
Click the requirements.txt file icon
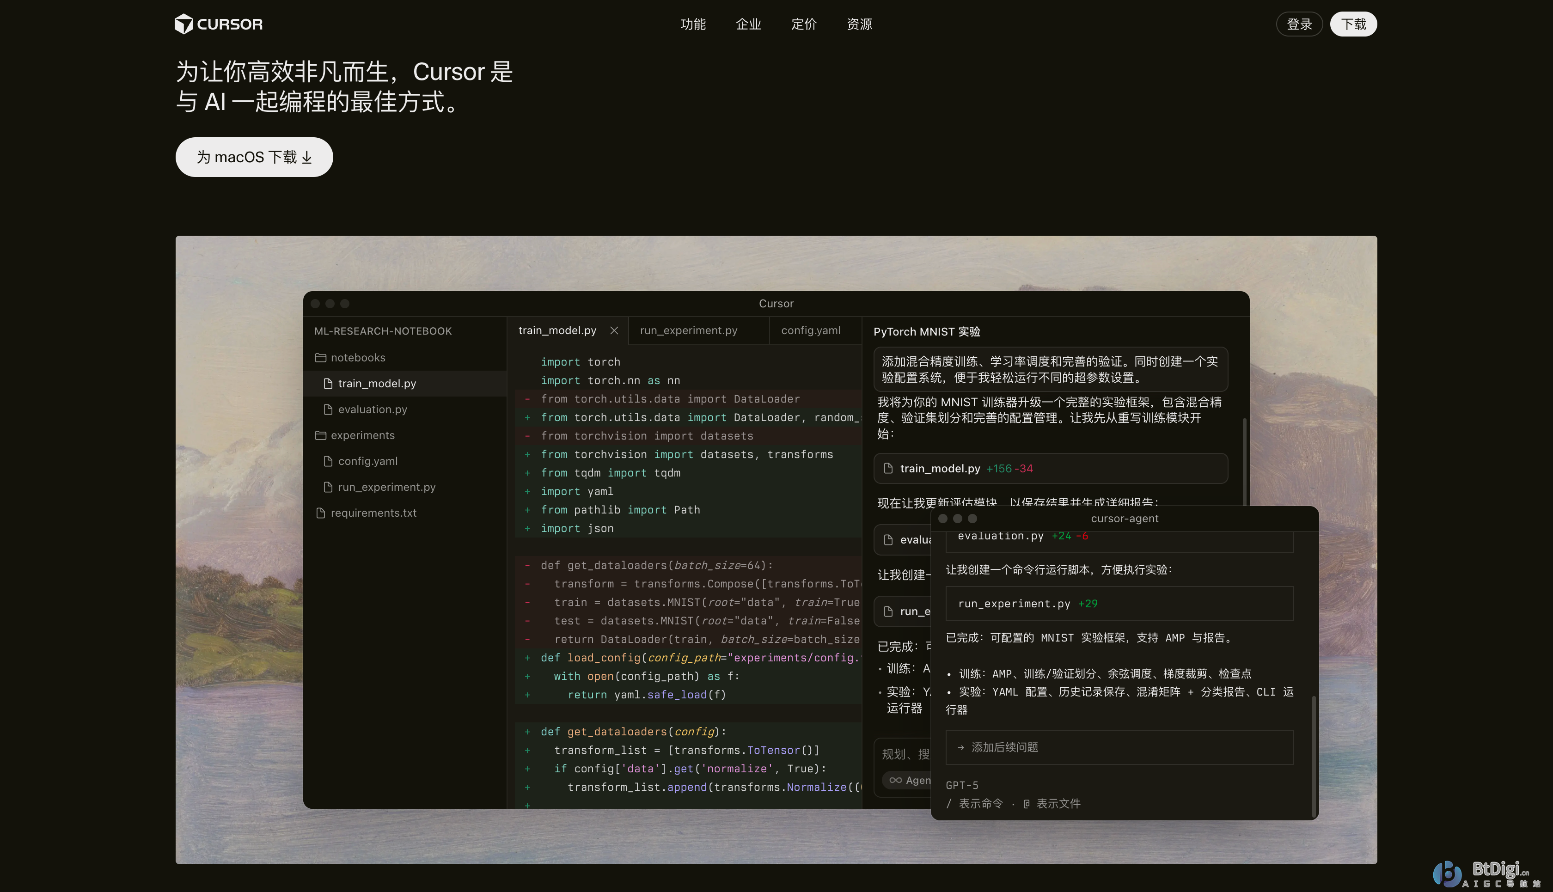click(x=320, y=513)
